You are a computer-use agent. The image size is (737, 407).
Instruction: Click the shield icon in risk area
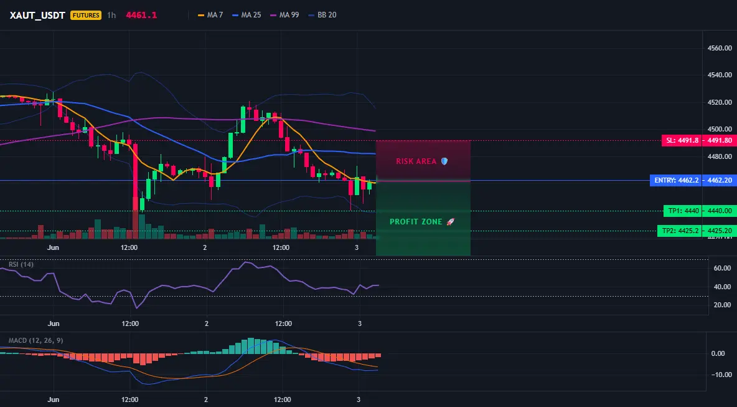coord(444,161)
